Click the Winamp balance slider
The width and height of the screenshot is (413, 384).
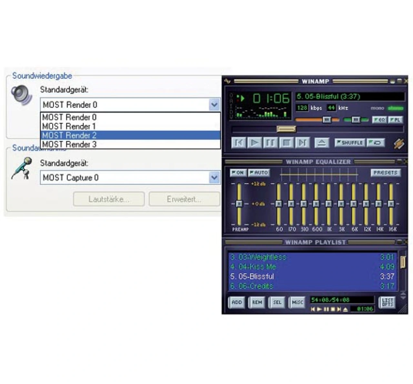[x=356, y=120]
